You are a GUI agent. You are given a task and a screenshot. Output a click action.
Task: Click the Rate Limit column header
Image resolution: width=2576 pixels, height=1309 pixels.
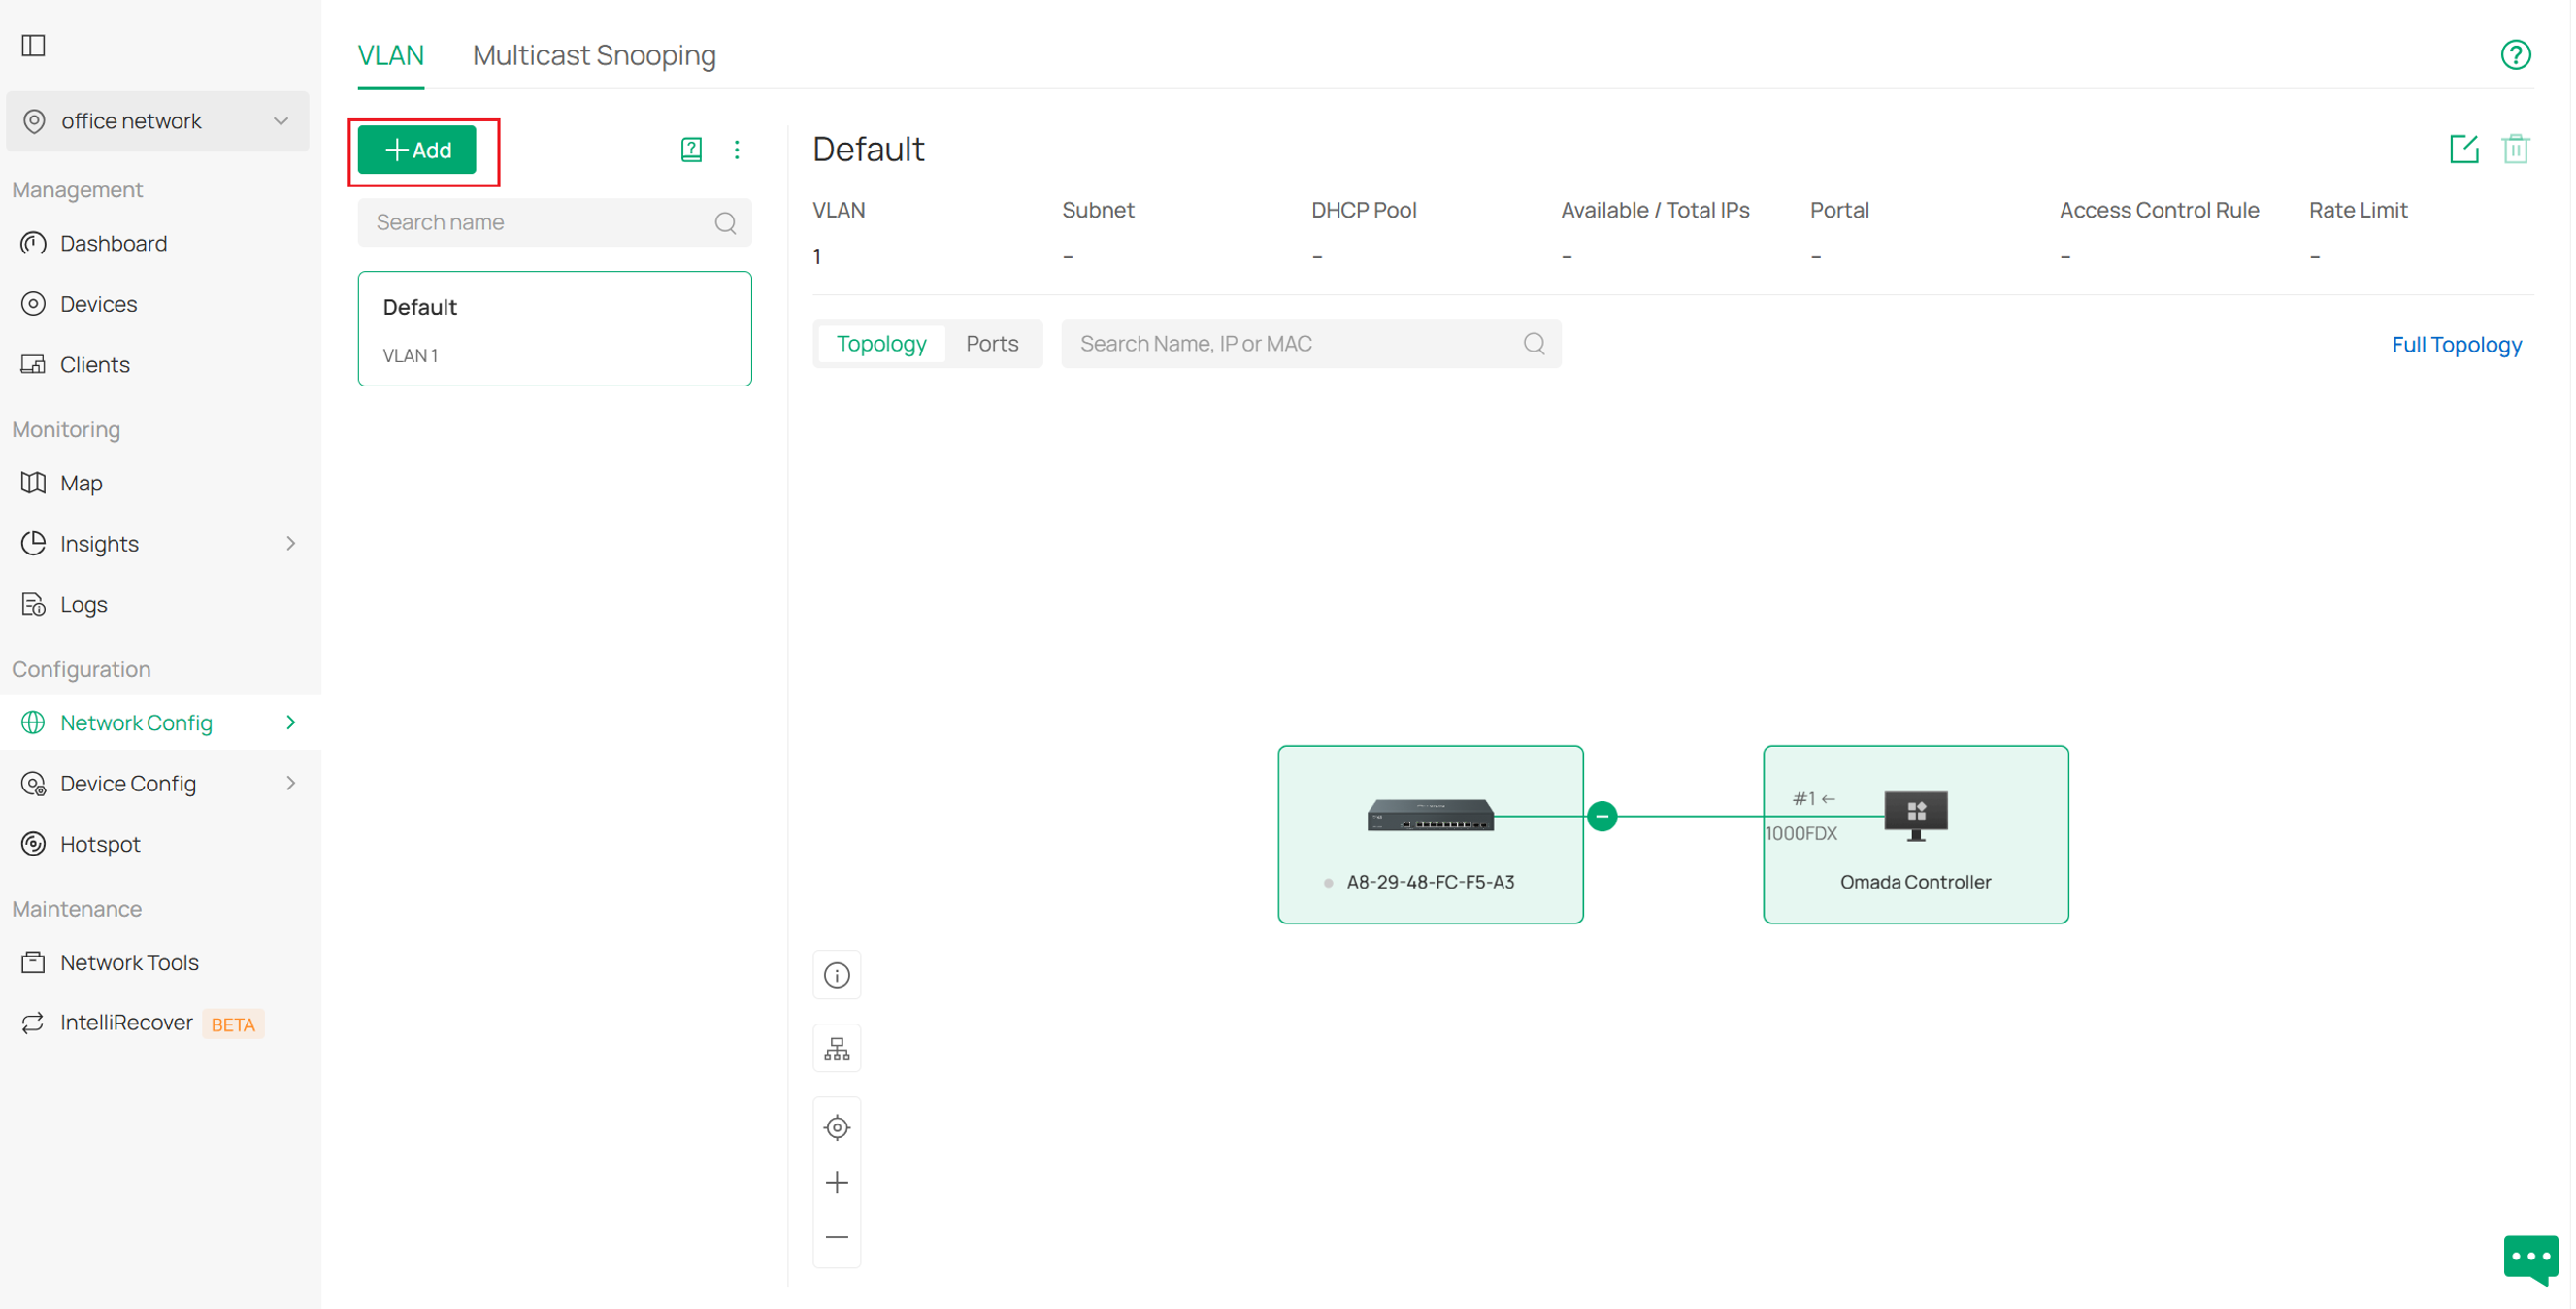coord(2358,210)
